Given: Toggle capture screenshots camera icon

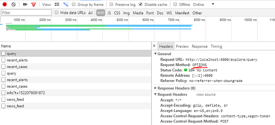Looking at the screenshot, I should (x=25, y=4).
